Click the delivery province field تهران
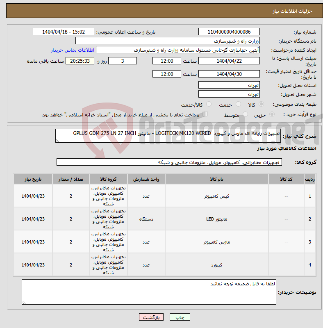The image size is (323, 328). click(229, 85)
